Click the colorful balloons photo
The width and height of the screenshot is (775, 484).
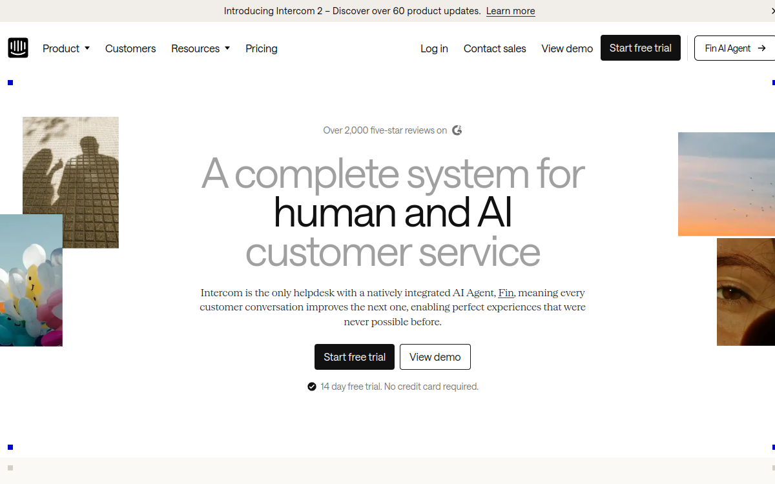pos(31,280)
